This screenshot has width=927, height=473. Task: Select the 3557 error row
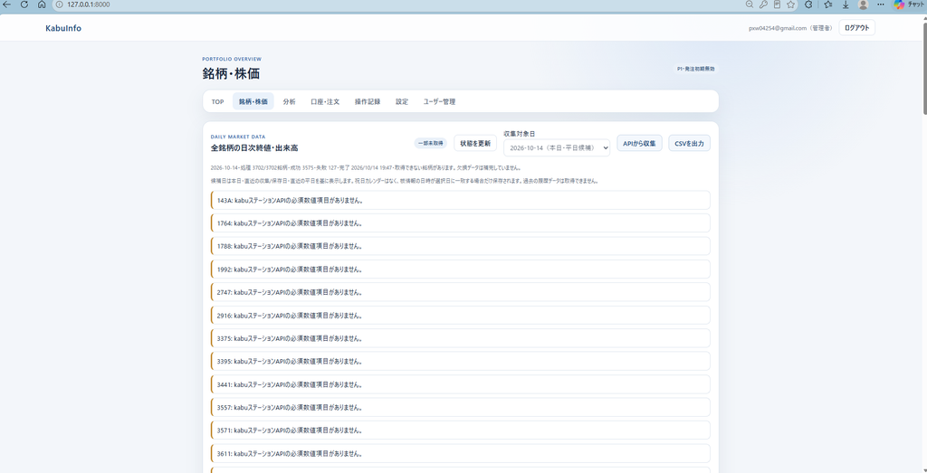(461, 408)
